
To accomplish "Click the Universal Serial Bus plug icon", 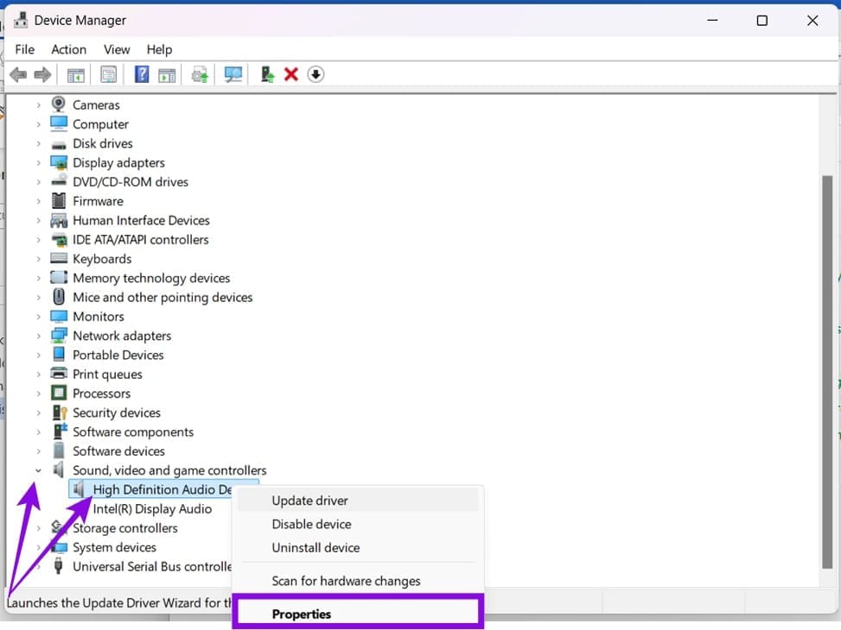I will (x=59, y=566).
